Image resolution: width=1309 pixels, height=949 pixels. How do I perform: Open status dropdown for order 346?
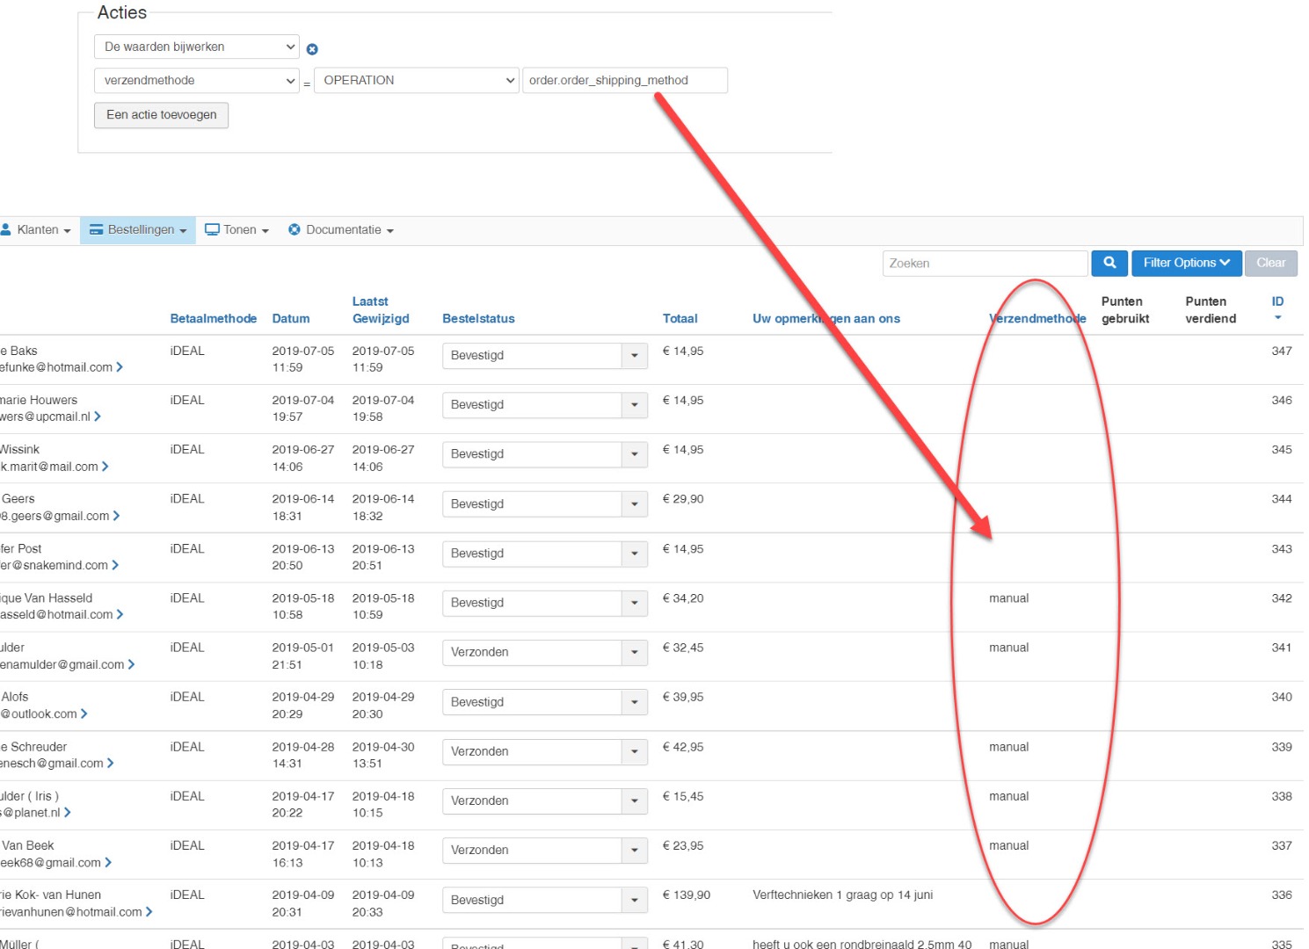click(544, 404)
